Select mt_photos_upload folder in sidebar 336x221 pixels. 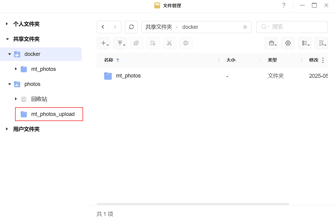pyautogui.click(x=53, y=114)
